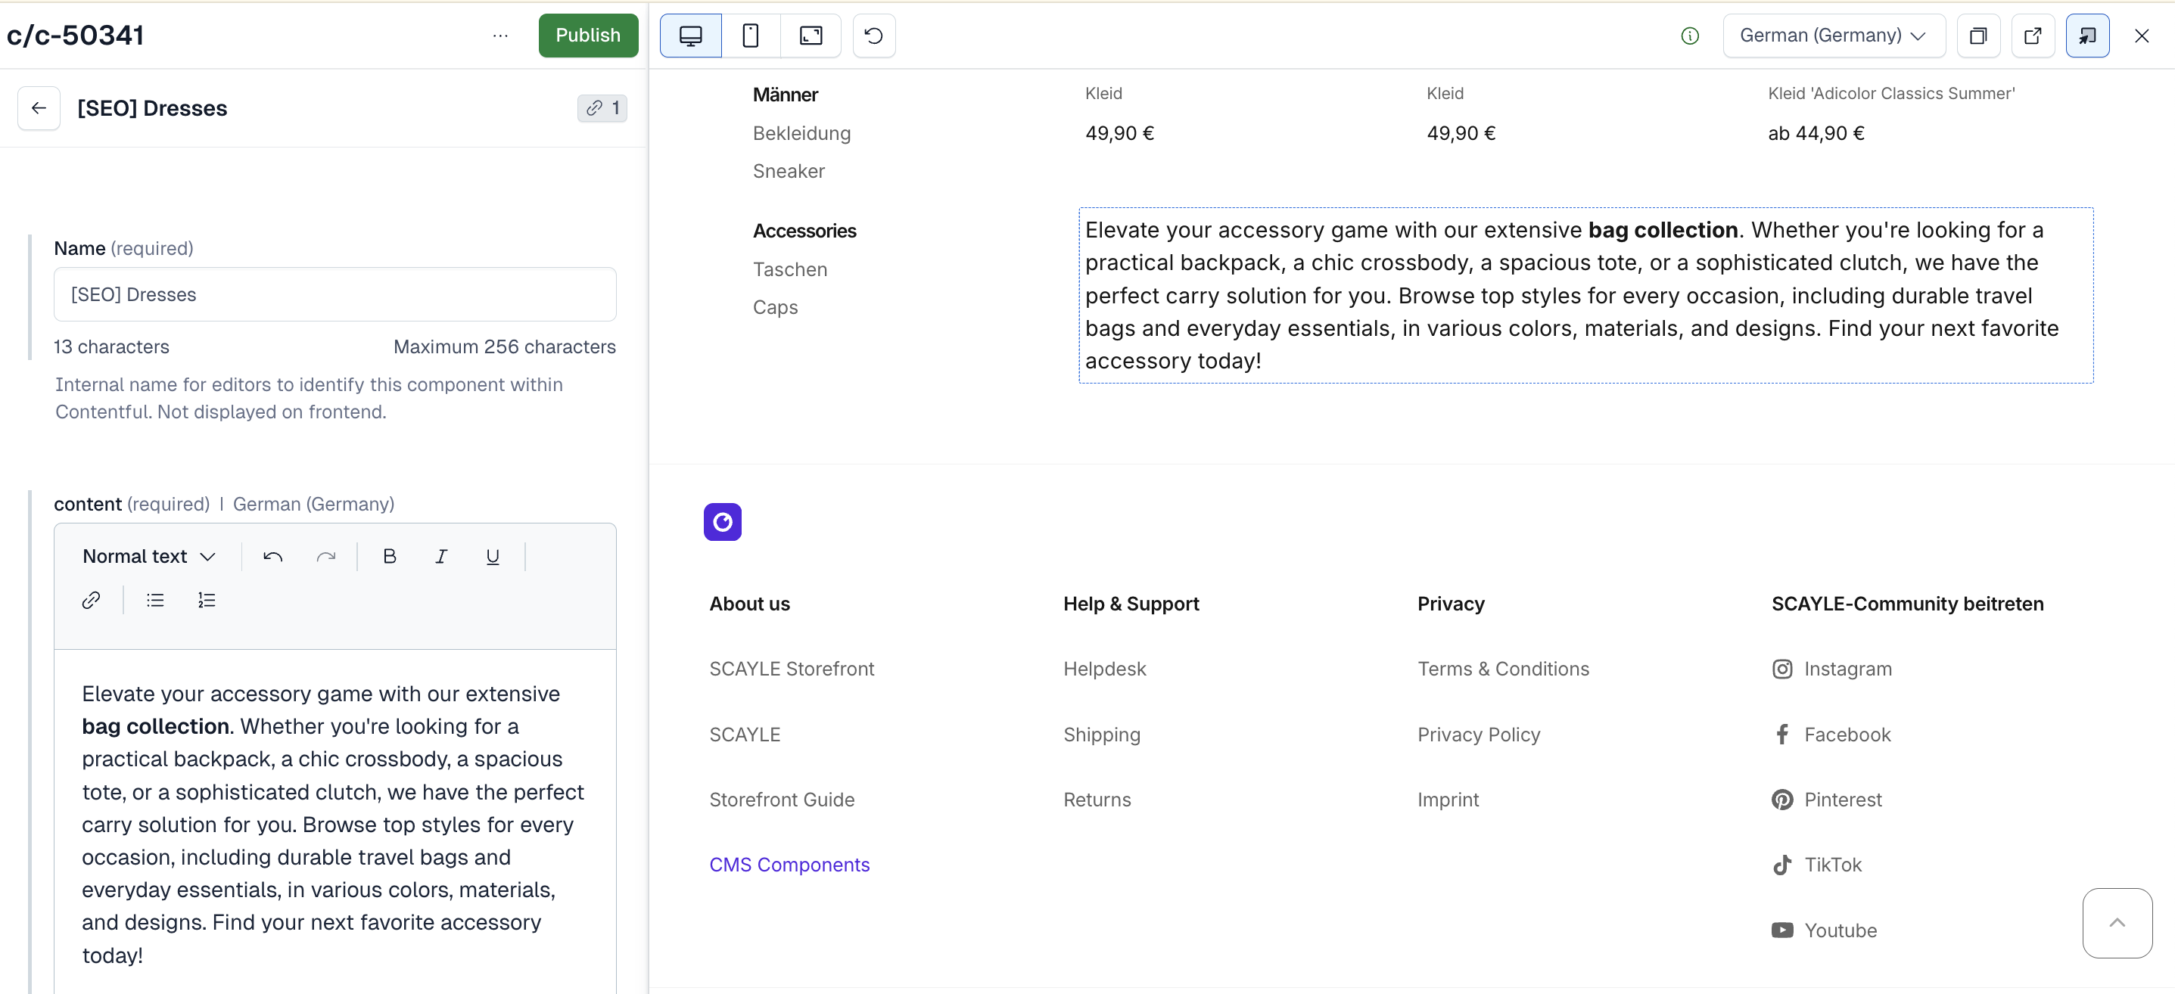Viewport: 2175px width, 994px height.
Task: Insert a hyperlink using the link icon
Action: [91, 600]
